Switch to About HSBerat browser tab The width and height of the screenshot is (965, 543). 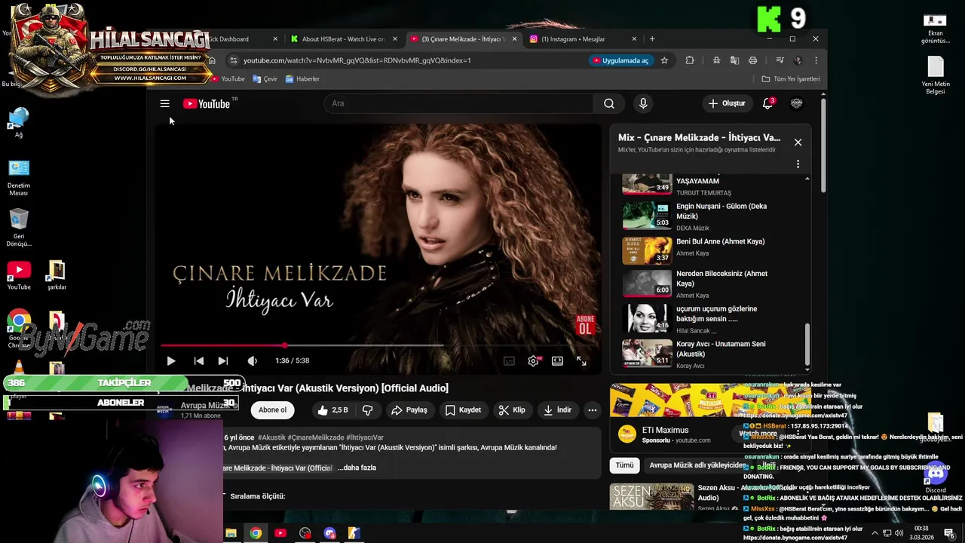(x=343, y=39)
